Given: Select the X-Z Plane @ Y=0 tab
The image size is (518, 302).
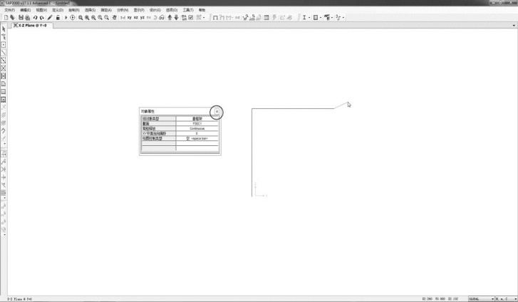Looking at the screenshot, I should (x=32, y=26).
